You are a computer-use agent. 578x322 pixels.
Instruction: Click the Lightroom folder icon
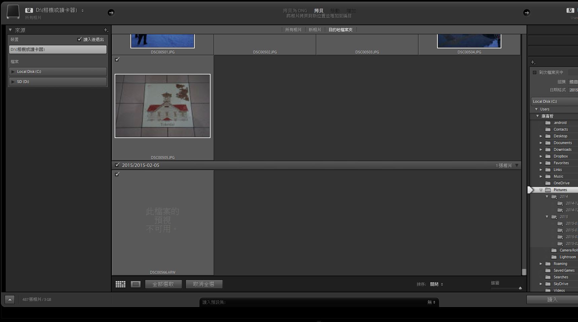[554, 257]
